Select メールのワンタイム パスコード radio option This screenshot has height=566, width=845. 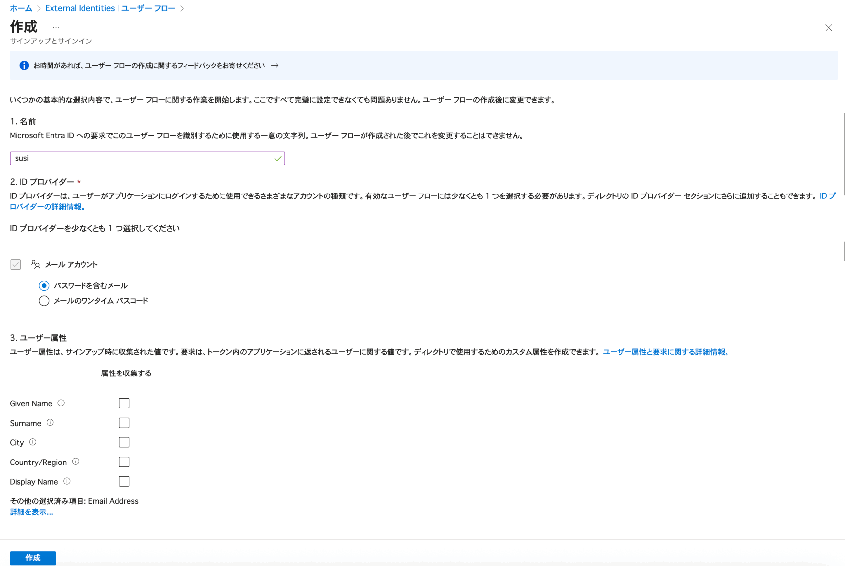[x=44, y=301]
